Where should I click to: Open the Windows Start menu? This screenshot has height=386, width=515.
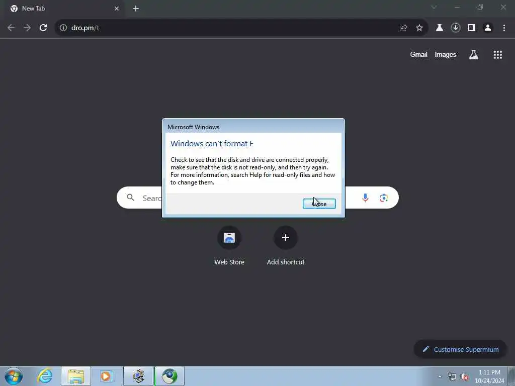pyautogui.click(x=14, y=376)
